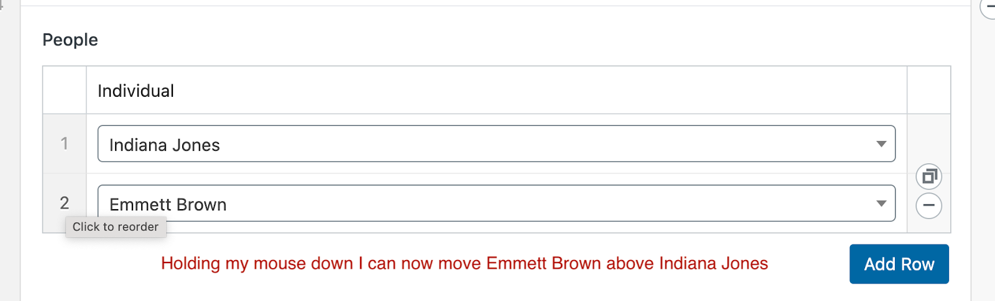The width and height of the screenshot is (995, 301).
Task: Click the Individual column header
Action: pos(136,91)
